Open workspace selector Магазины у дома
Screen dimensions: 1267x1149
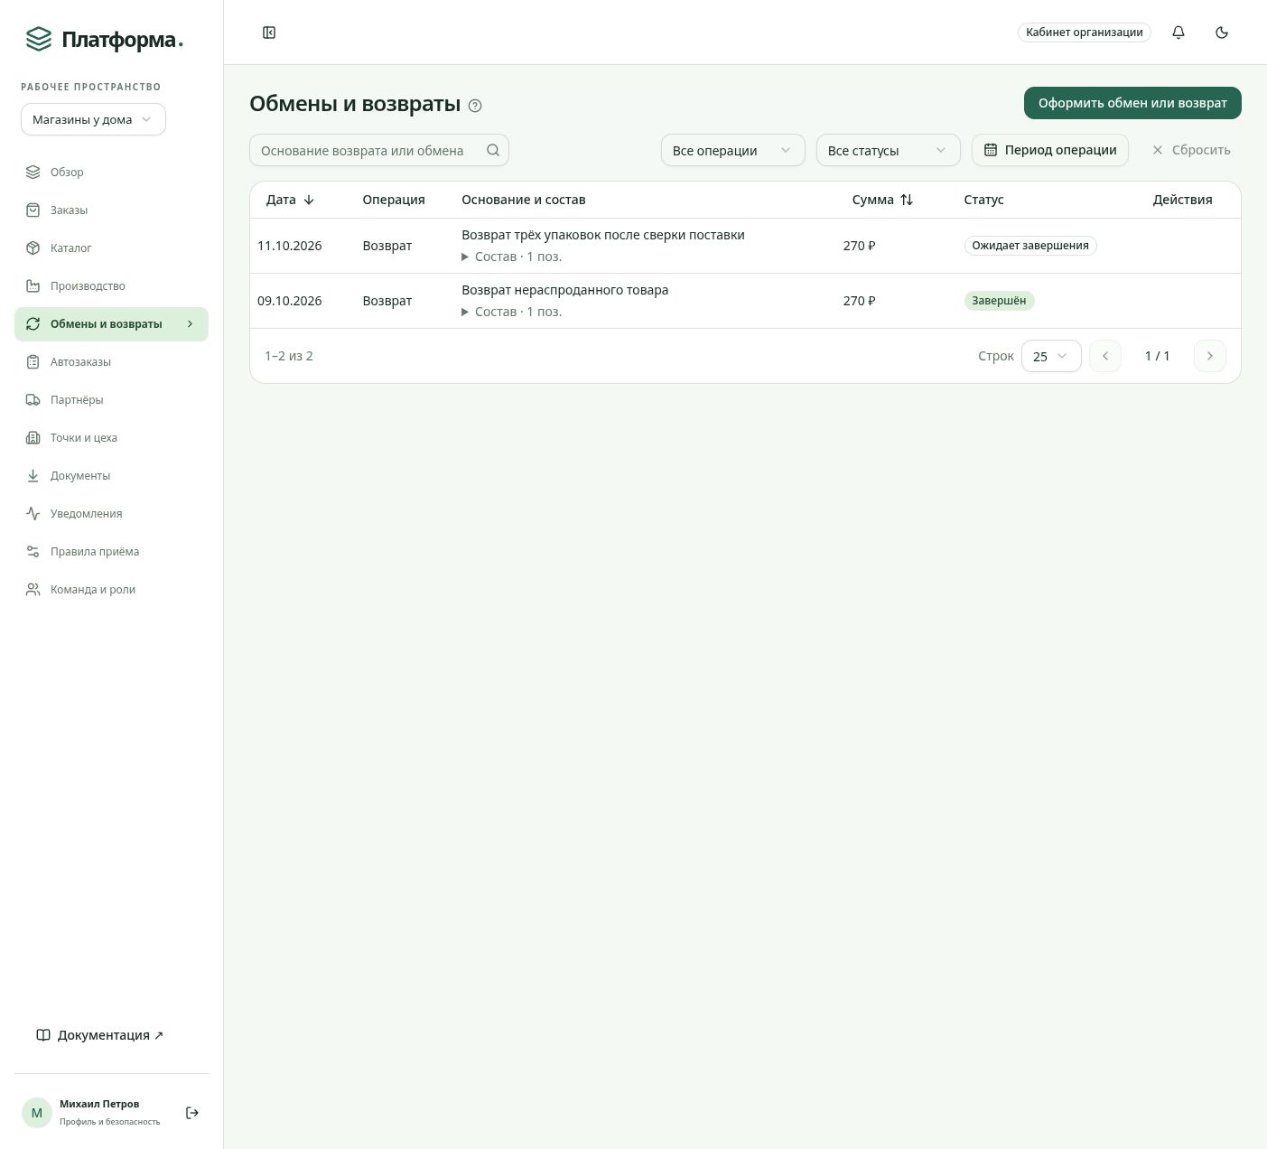(93, 119)
